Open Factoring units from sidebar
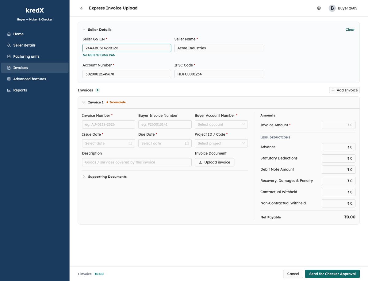Image resolution: width=368 pixels, height=281 pixels. coord(35,56)
